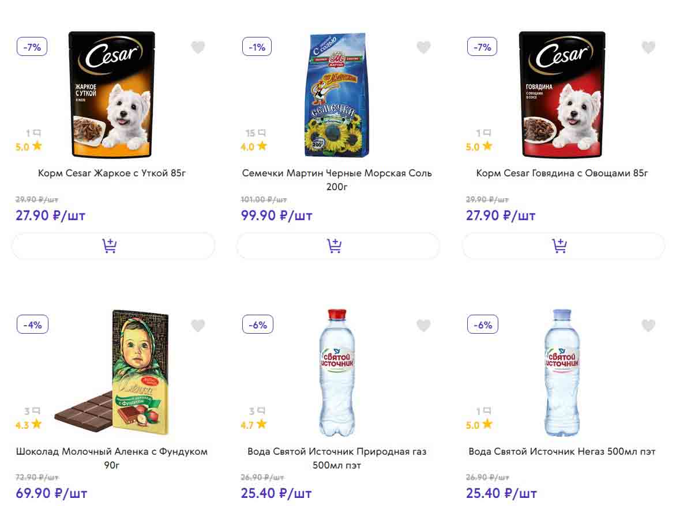Favorite the sparkling Святой Источник water
The height and width of the screenshot is (506, 691).
423,326
